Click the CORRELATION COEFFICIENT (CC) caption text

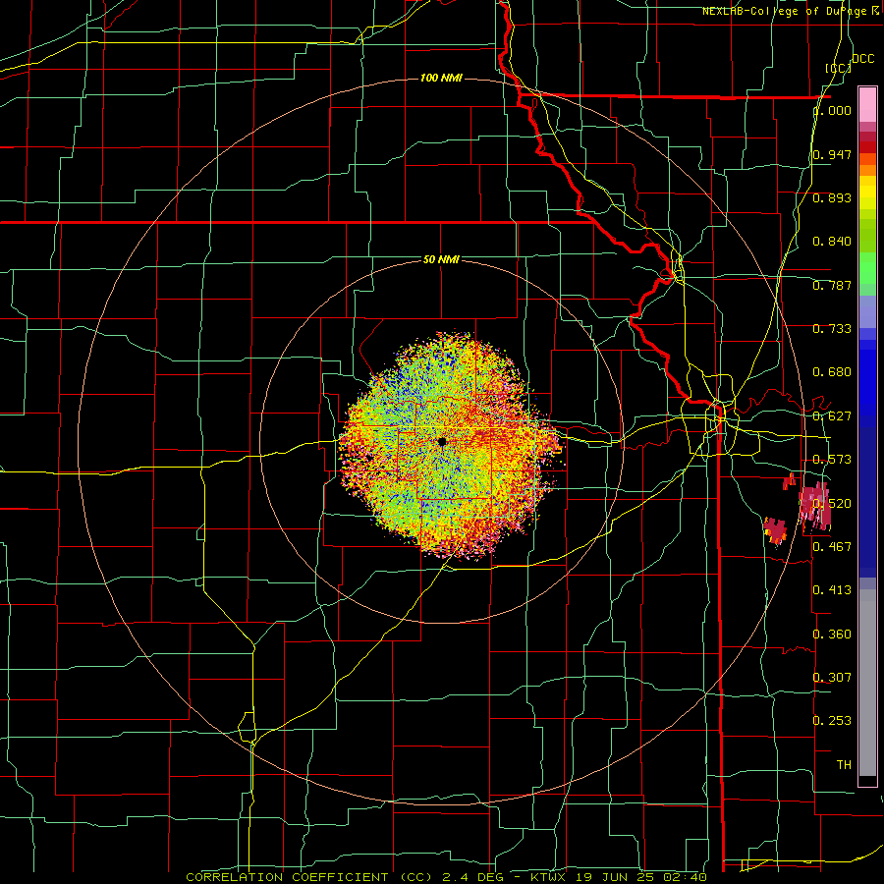309,877
